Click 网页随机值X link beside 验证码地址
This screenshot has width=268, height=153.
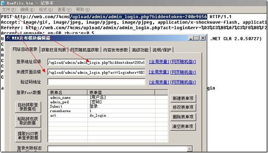tap(183, 82)
